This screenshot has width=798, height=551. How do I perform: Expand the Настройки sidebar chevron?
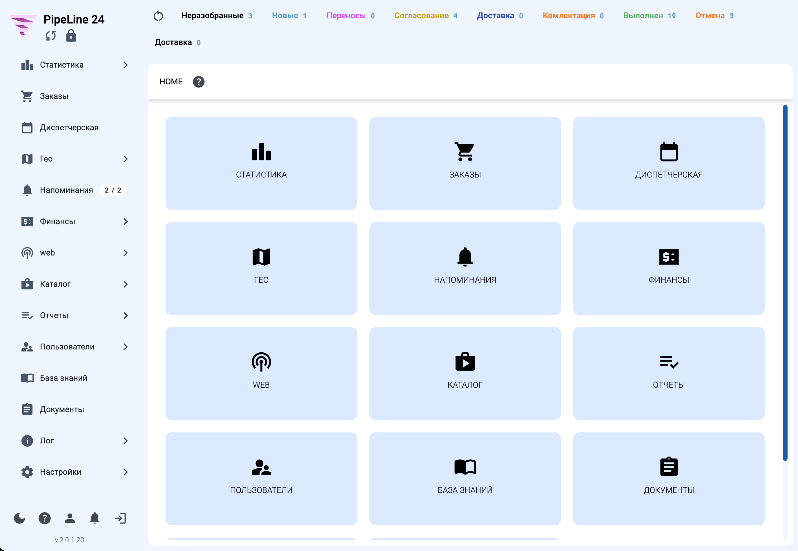coord(126,472)
